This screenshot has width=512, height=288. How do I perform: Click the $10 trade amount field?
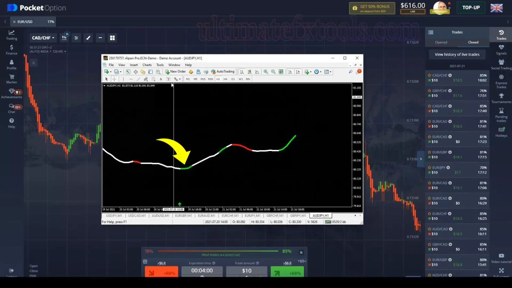[247, 271]
